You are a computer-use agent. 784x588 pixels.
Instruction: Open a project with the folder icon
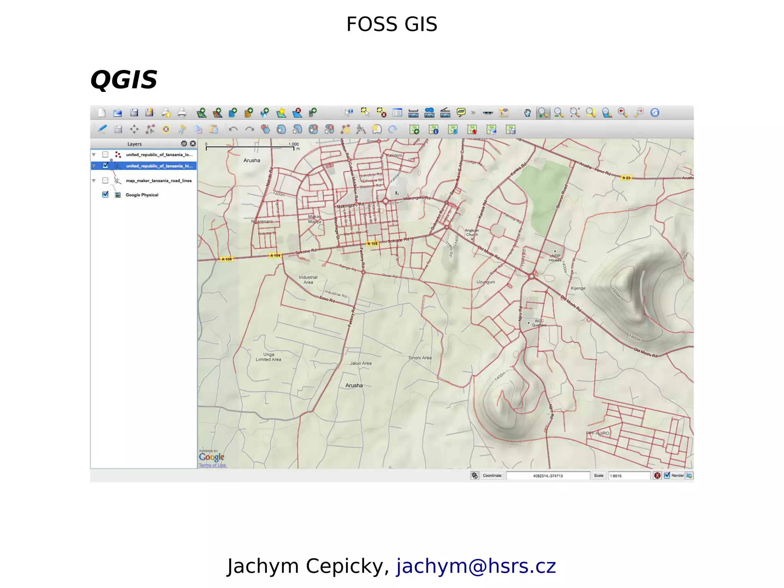(x=118, y=113)
